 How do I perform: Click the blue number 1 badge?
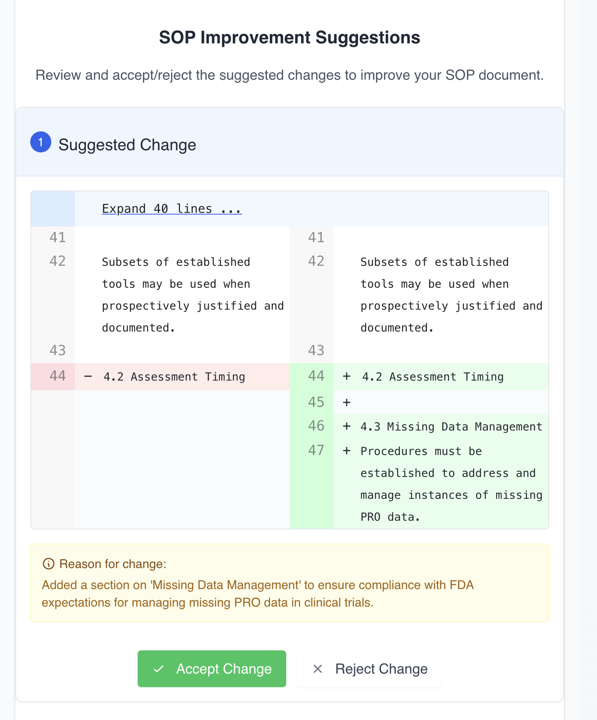(41, 142)
